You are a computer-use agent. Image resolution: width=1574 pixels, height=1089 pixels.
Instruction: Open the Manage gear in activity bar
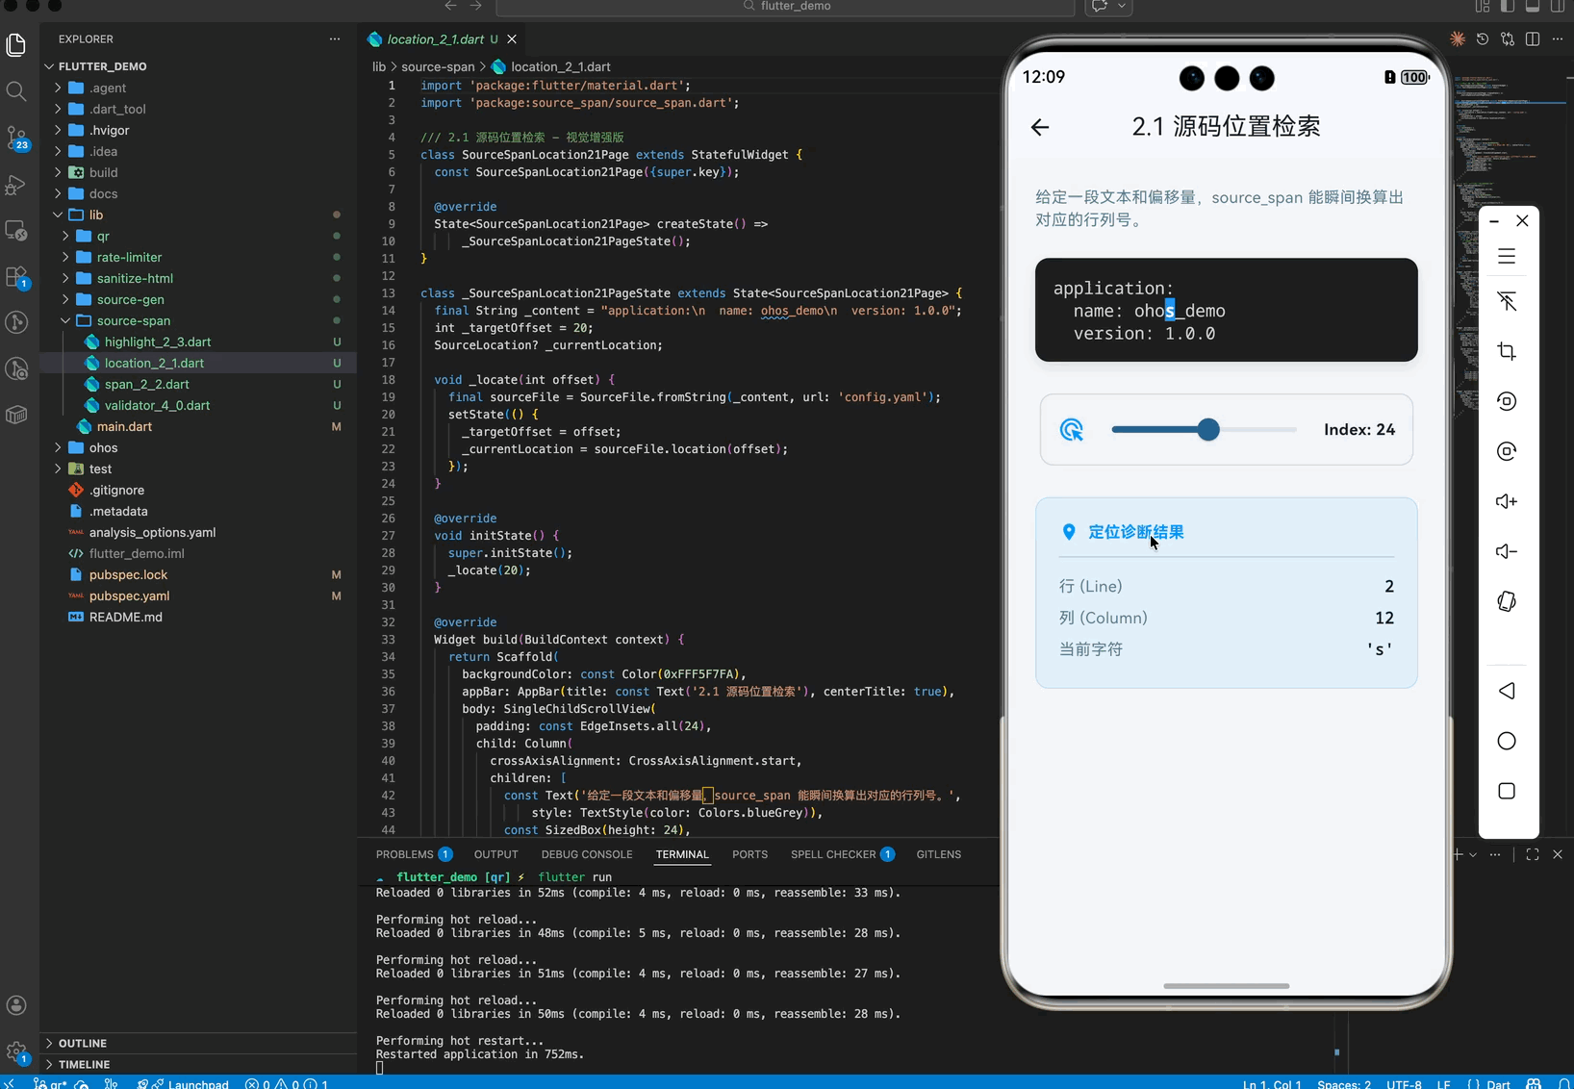[x=16, y=1051]
